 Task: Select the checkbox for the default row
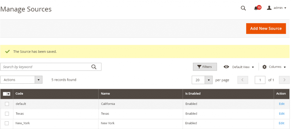click(x=7, y=104)
